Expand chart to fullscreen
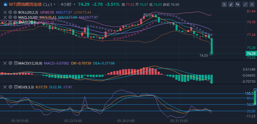This screenshot has width=257, height=124. click(245, 4)
